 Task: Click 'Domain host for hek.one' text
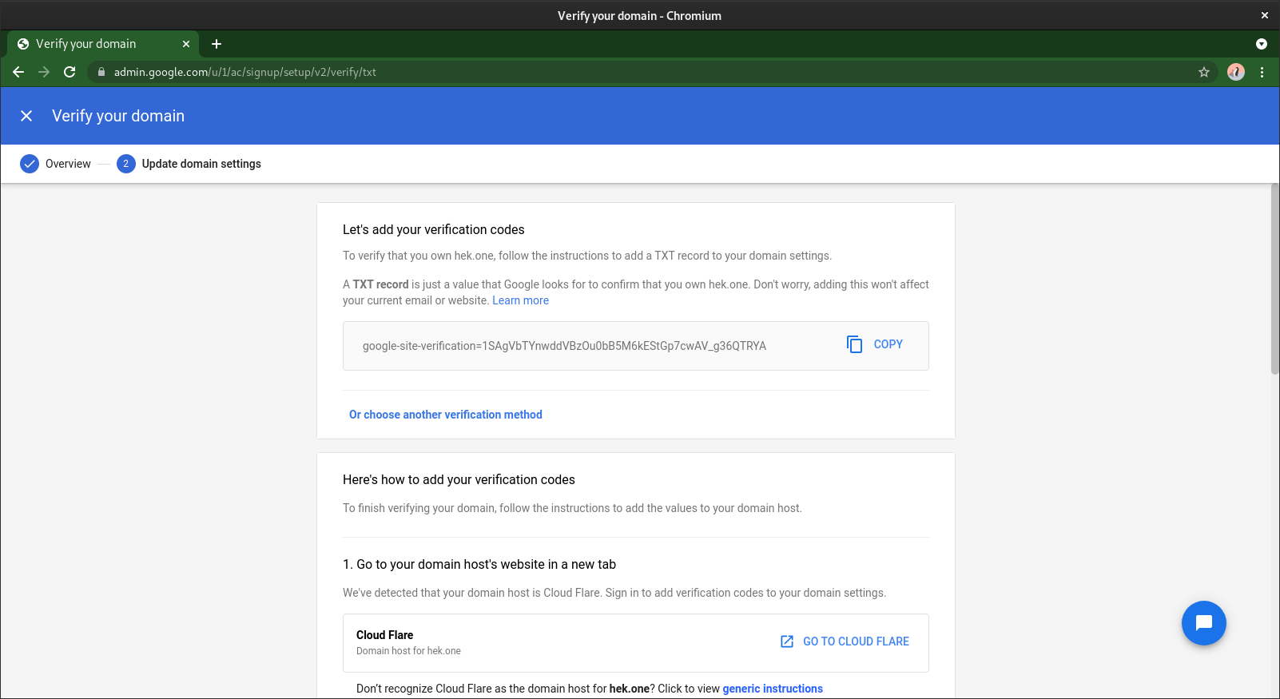408,651
